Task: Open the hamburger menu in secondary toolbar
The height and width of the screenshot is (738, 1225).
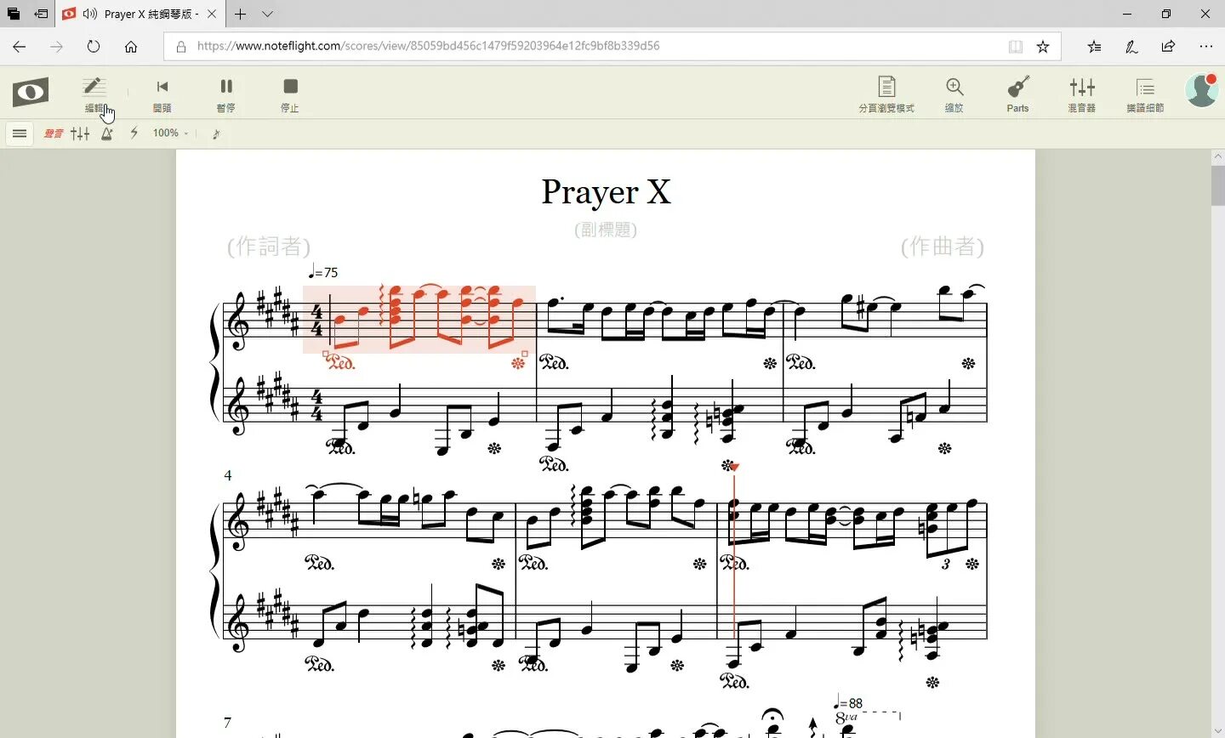Action: pos(20,133)
